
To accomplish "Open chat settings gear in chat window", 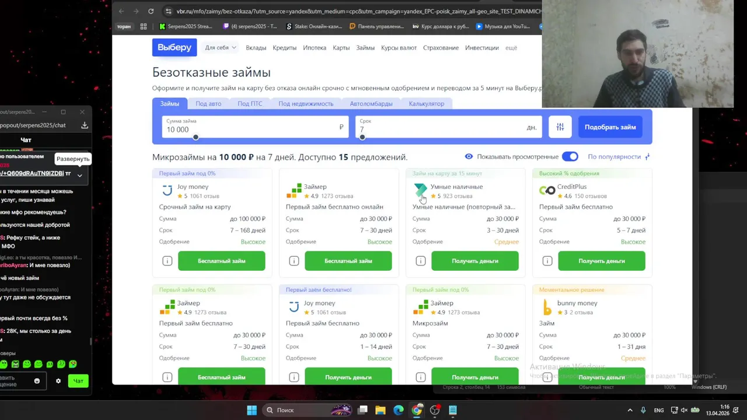I will [x=58, y=381].
